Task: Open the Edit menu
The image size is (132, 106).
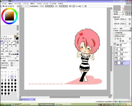Action: pos(11,4)
